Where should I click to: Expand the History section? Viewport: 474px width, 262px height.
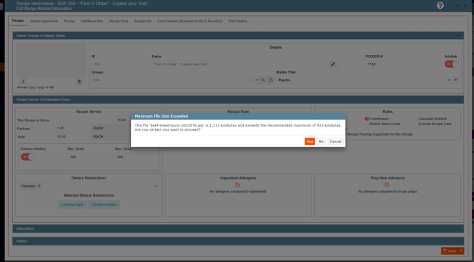pyautogui.click(x=458, y=241)
